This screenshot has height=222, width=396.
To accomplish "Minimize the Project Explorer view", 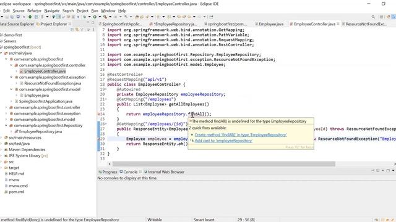I will 88,23.
